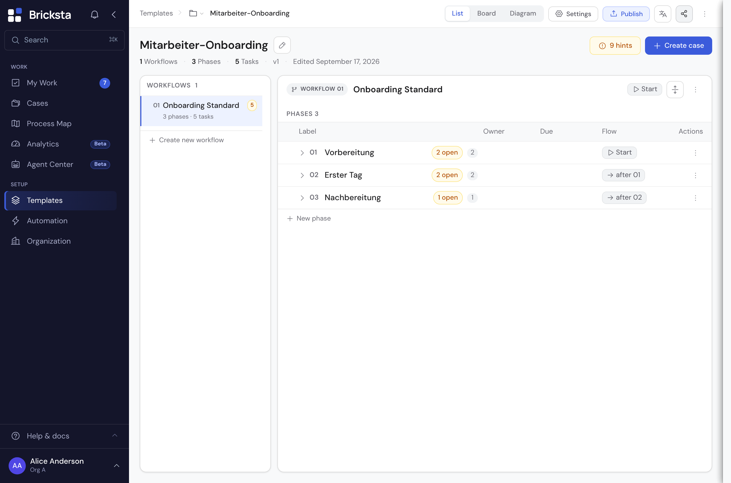Expand Help & docs menu
The width and height of the screenshot is (731, 483).
[x=64, y=436]
